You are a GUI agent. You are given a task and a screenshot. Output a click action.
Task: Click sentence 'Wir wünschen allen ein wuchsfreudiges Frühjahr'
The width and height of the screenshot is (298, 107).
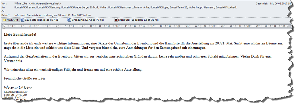pos(73,70)
